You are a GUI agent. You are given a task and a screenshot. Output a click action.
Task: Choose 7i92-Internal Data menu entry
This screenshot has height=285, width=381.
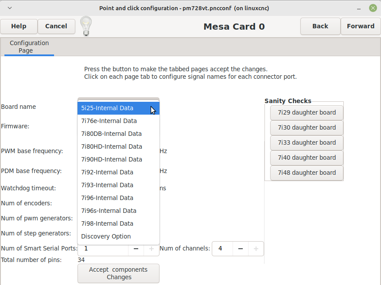pos(118,172)
